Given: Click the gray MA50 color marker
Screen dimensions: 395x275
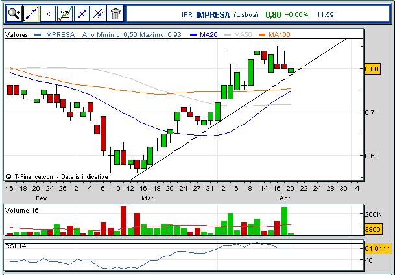Looking at the screenshot, I should [228, 35].
